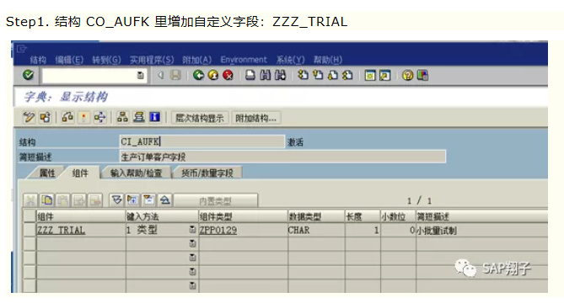
Task: Go back with the green Back arrow
Action: (198, 75)
